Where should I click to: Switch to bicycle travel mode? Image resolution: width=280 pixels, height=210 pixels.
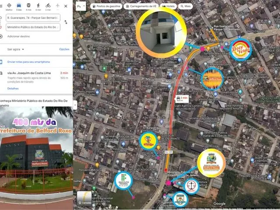(x=48, y=7)
